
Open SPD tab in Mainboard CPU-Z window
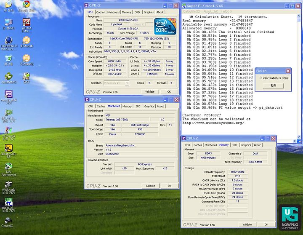click(138, 107)
